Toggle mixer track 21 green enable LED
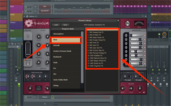 point(153,70)
